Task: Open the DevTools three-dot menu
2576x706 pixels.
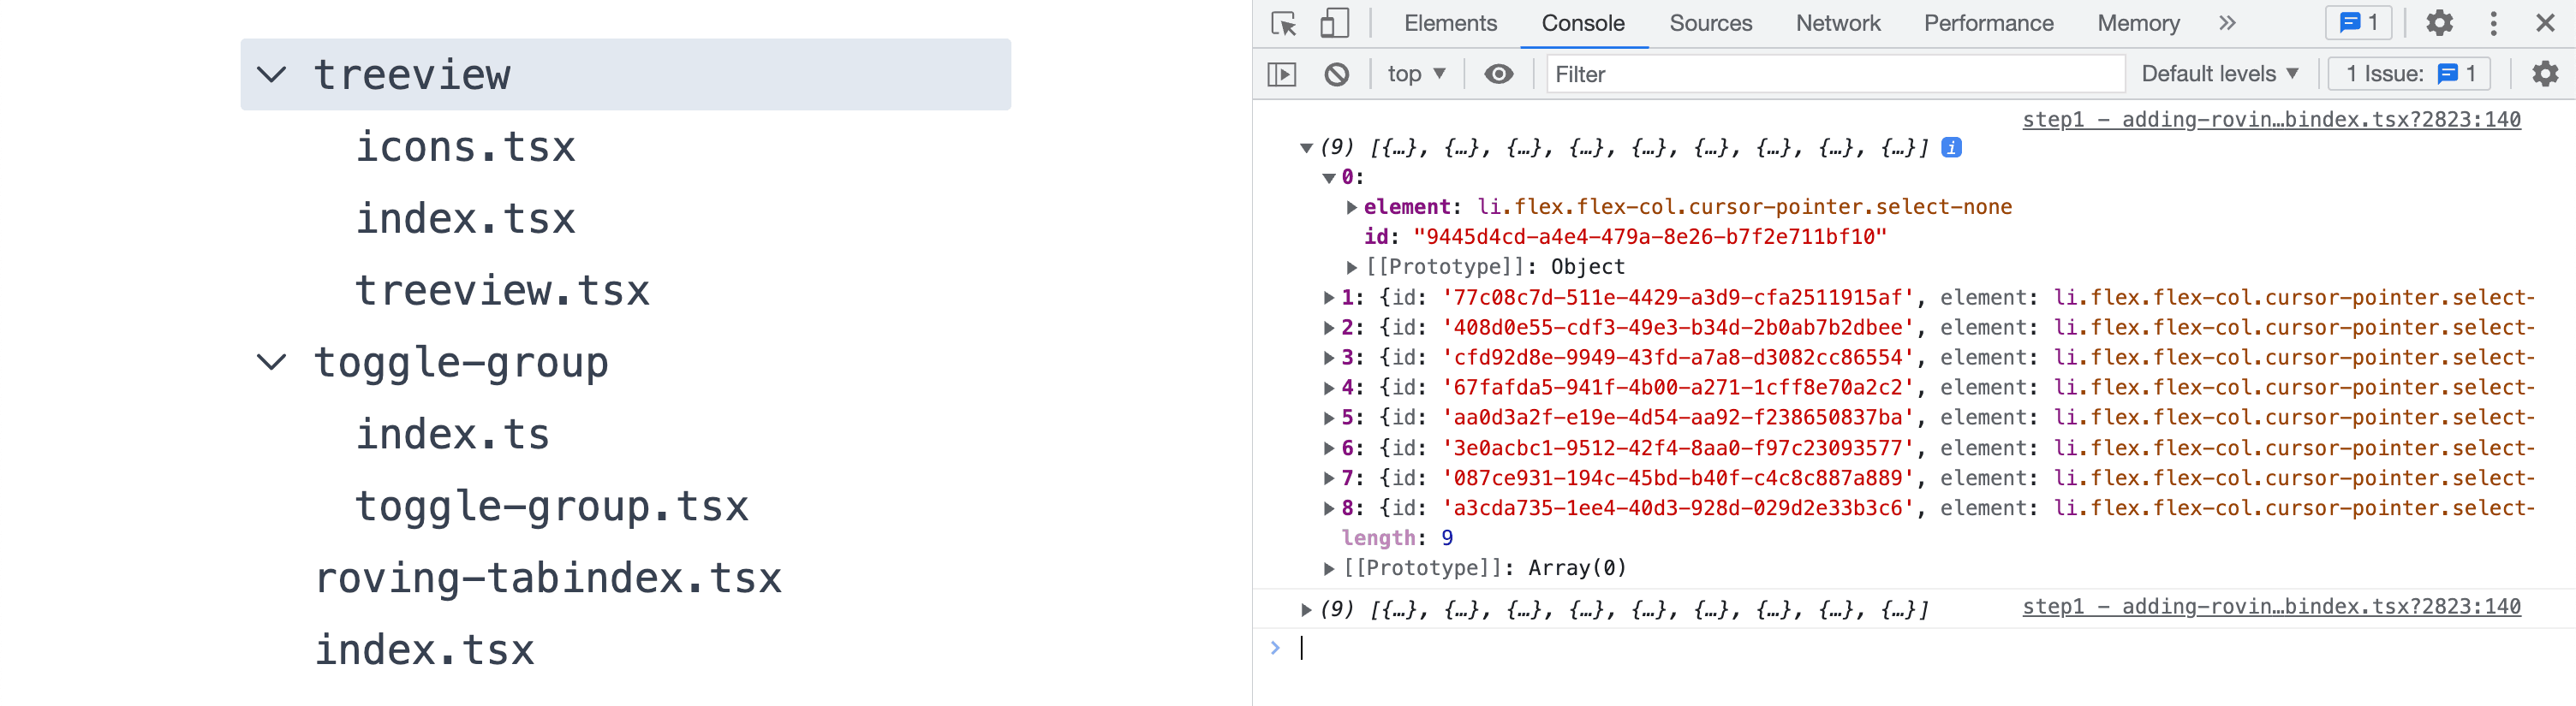Action: click(2493, 23)
